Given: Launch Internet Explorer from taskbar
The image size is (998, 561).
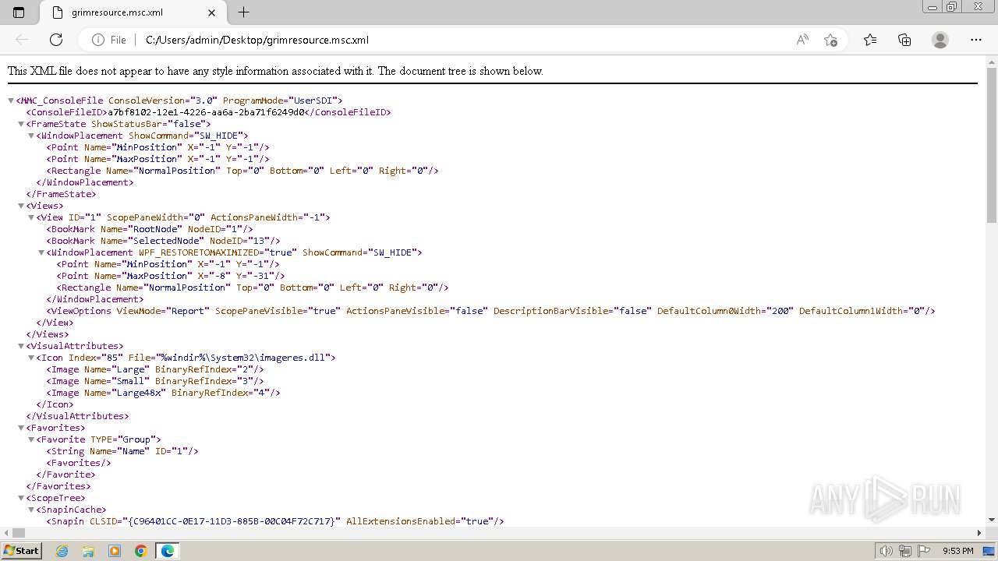Looking at the screenshot, I should 62,551.
